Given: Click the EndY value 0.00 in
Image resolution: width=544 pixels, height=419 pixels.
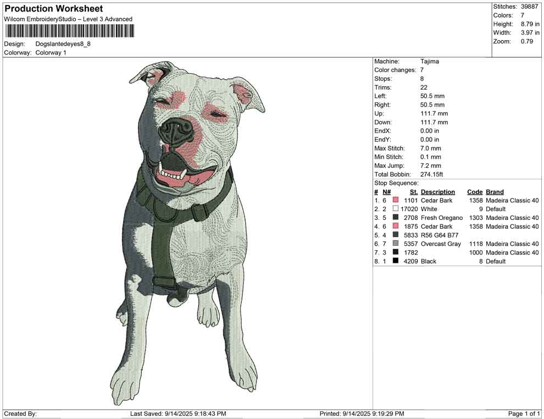Looking at the screenshot, I should pyautogui.click(x=430, y=140).
